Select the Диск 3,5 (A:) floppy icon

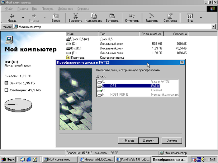[69, 39]
